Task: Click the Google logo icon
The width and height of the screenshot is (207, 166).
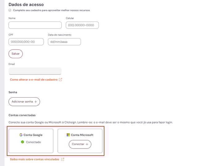Action: (21, 135)
